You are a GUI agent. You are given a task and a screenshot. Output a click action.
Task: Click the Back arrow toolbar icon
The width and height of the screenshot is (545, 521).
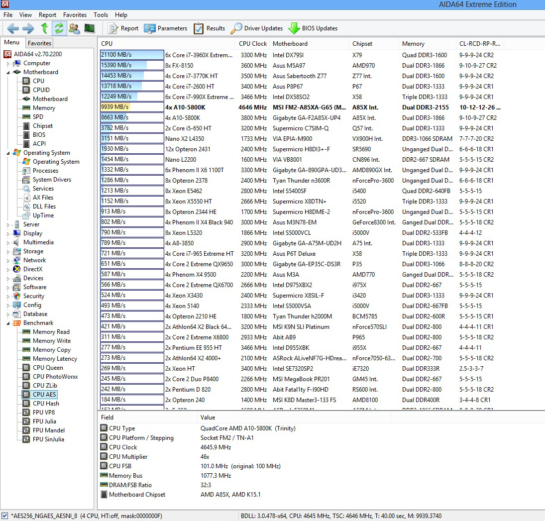13,28
